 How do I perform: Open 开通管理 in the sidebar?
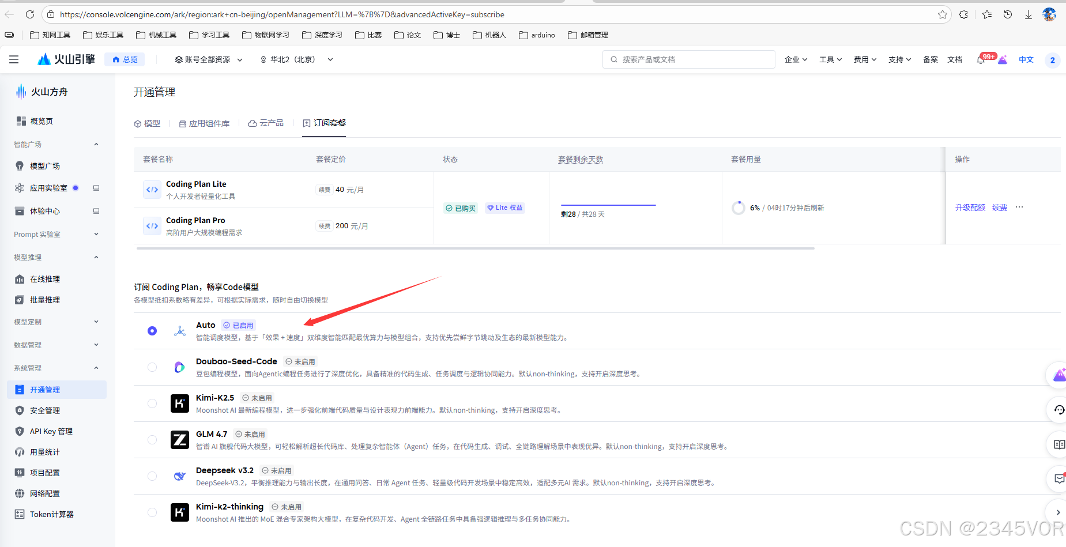click(57, 390)
